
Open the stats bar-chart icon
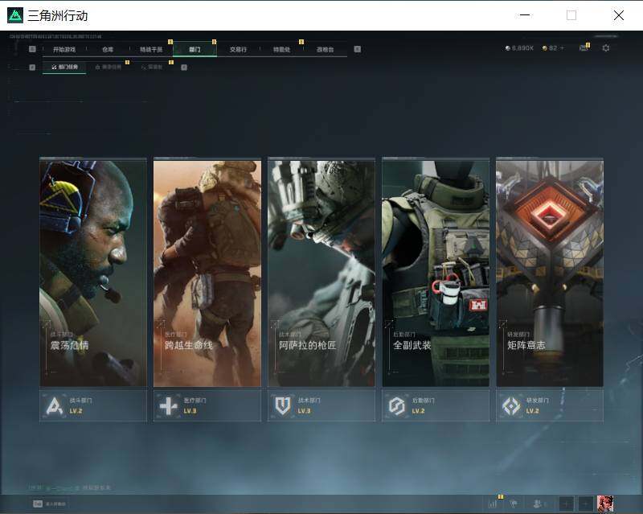pyautogui.click(x=493, y=504)
